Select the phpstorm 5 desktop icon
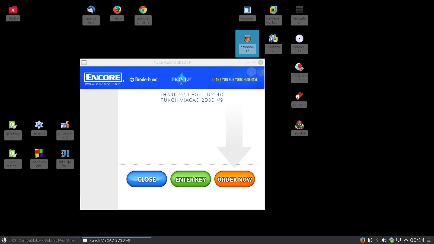 click(65, 130)
